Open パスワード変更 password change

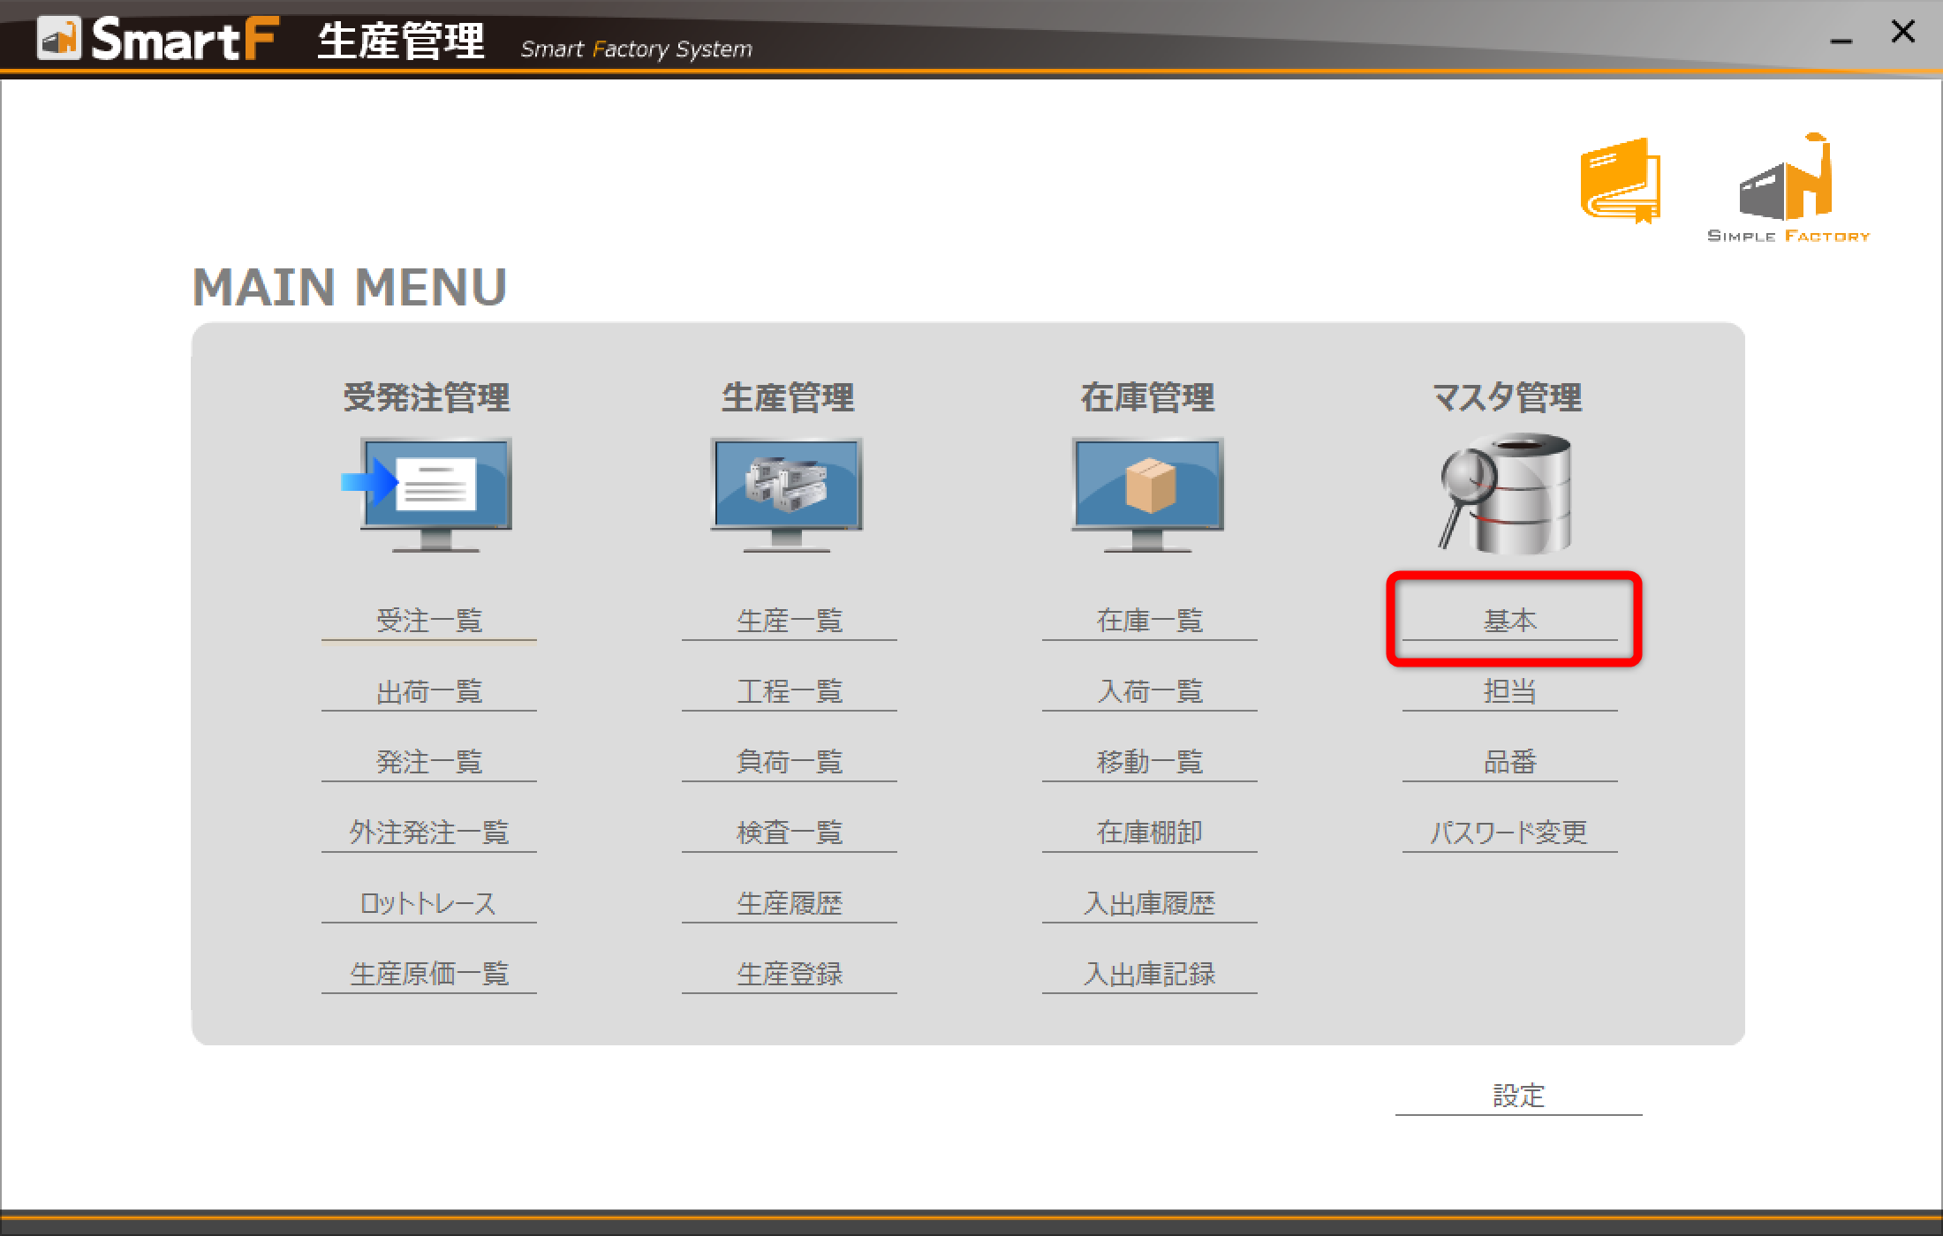[x=1509, y=833]
